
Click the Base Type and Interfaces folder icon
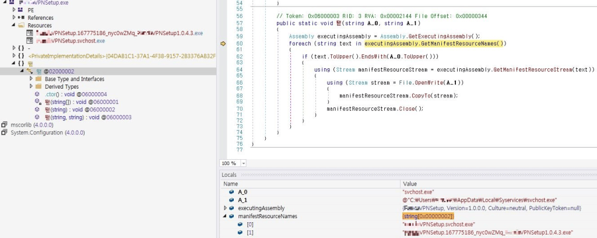click(x=38, y=79)
